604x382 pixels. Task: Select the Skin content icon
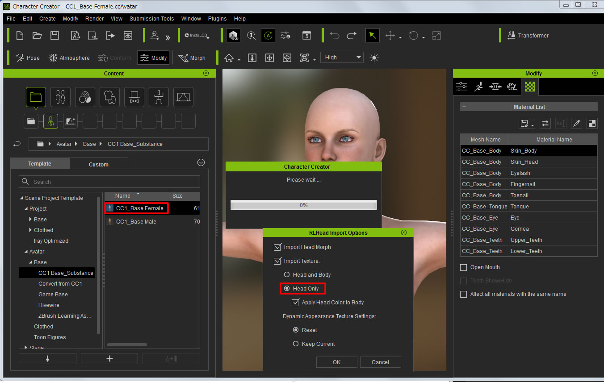click(x=85, y=97)
